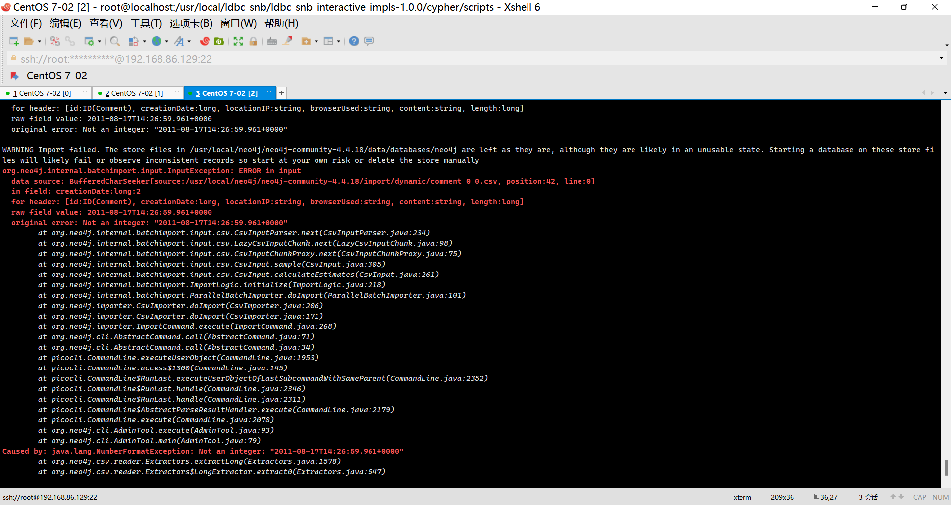951x505 pixels.
Task: Switch to tab 2 CentOS 7-02 [1]
Action: [134, 93]
